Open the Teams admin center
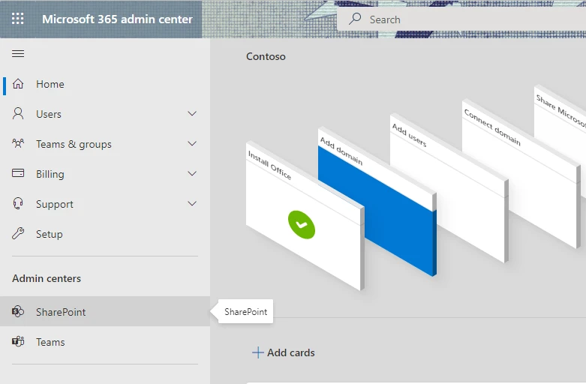 105,342
